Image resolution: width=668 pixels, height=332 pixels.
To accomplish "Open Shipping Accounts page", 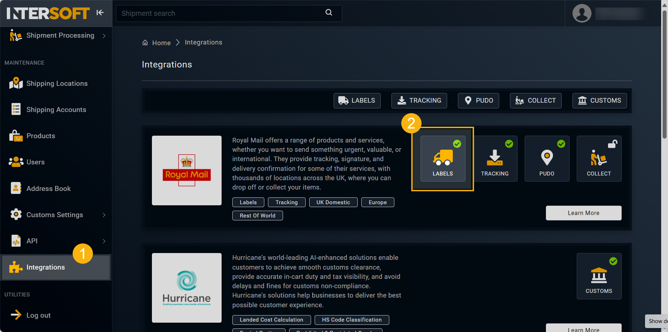I will click(56, 109).
